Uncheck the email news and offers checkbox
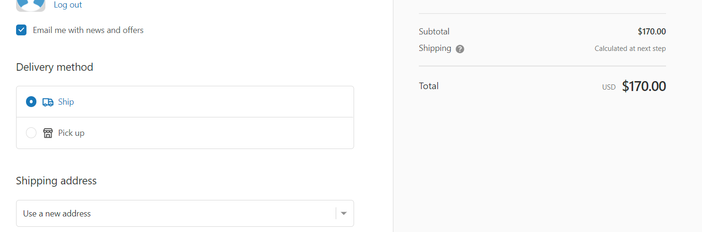This screenshot has width=702, height=232. point(21,30)
